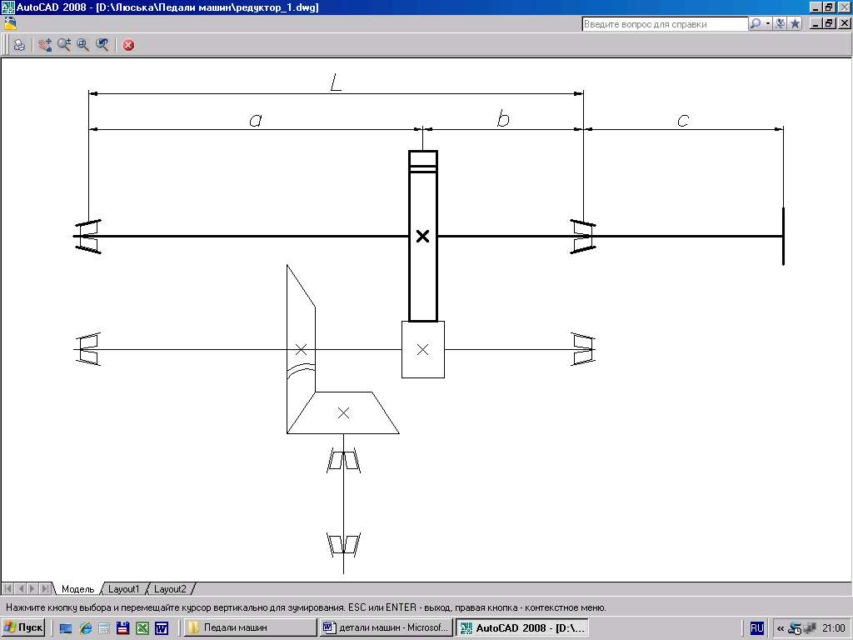Open the search options dropdown arrow

click(767, 23)
